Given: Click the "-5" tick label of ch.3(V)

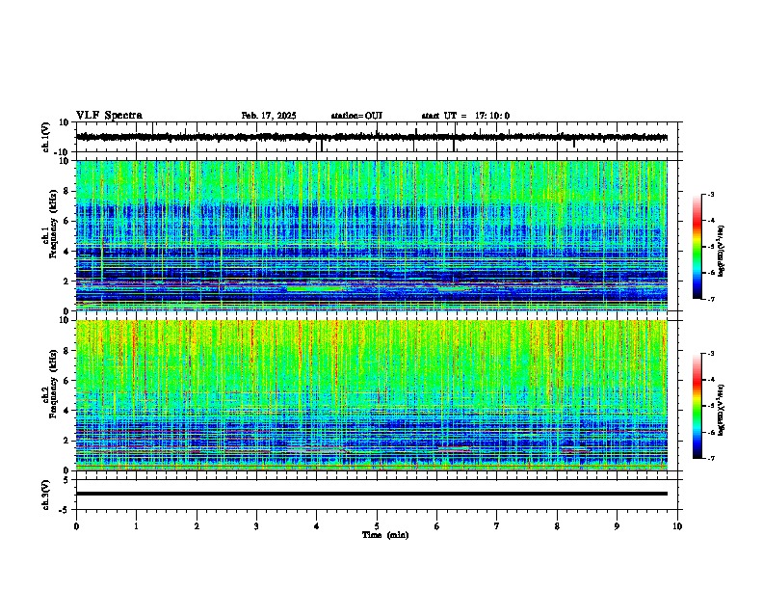Looking at the screenshot, I should click(66, 510).
